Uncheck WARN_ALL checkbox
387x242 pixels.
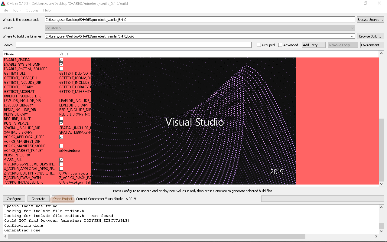(x=61, y=160)
